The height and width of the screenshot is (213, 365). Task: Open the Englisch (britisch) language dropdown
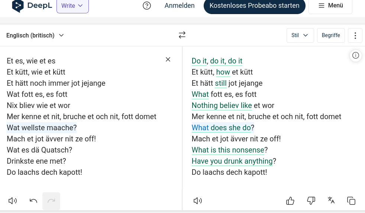coord(35,35)
